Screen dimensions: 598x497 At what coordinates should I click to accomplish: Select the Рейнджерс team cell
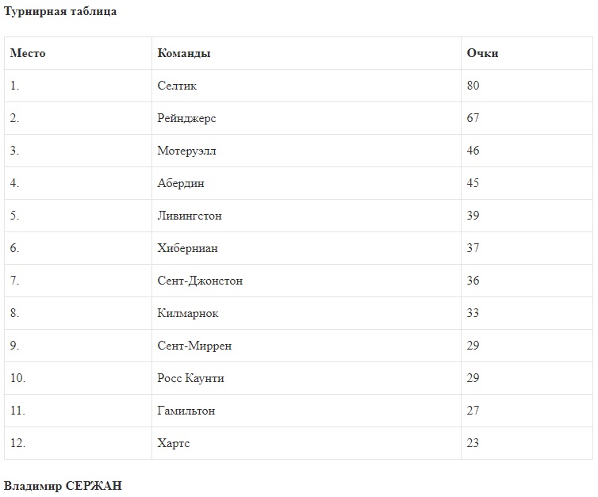tap(186, 118)
